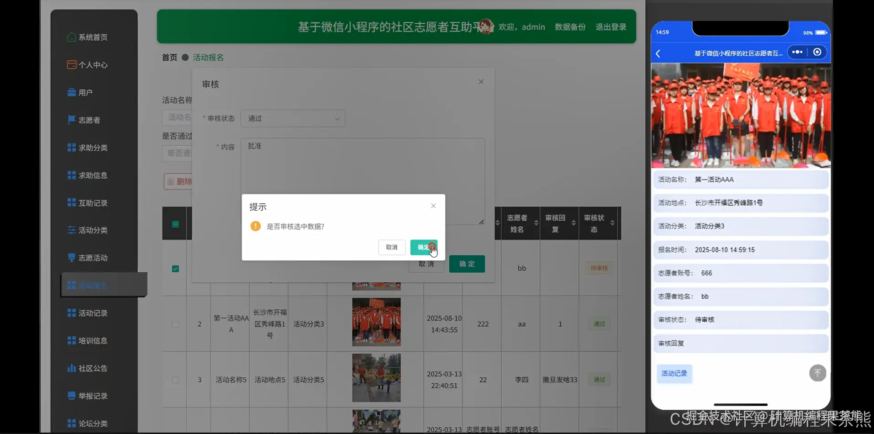Click the 社区公告 bar-chart icon
Viewport: 874px width, 434px height.
click(x=71, y=368)
